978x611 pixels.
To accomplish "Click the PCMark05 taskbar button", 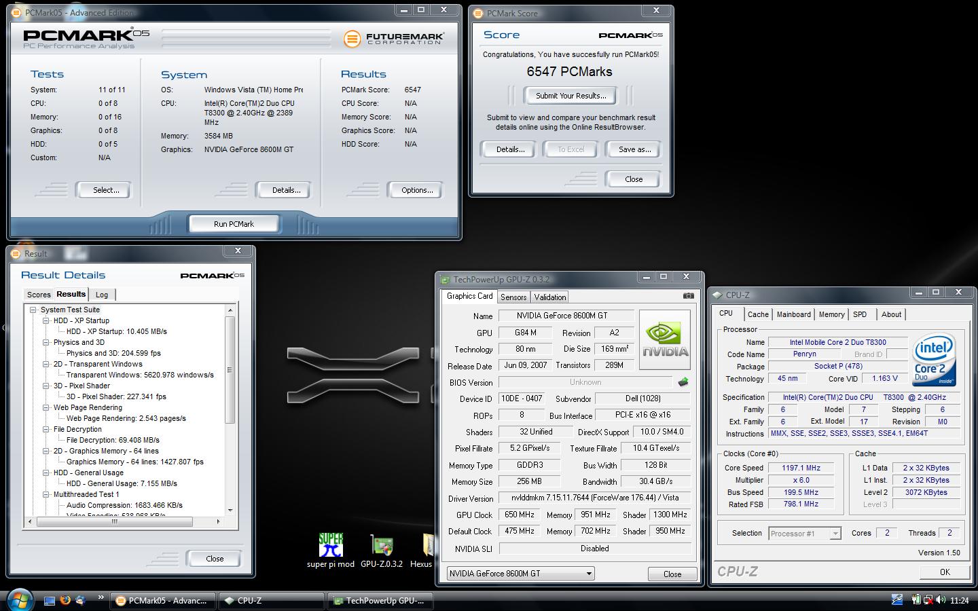I will [x=163, y=601].
